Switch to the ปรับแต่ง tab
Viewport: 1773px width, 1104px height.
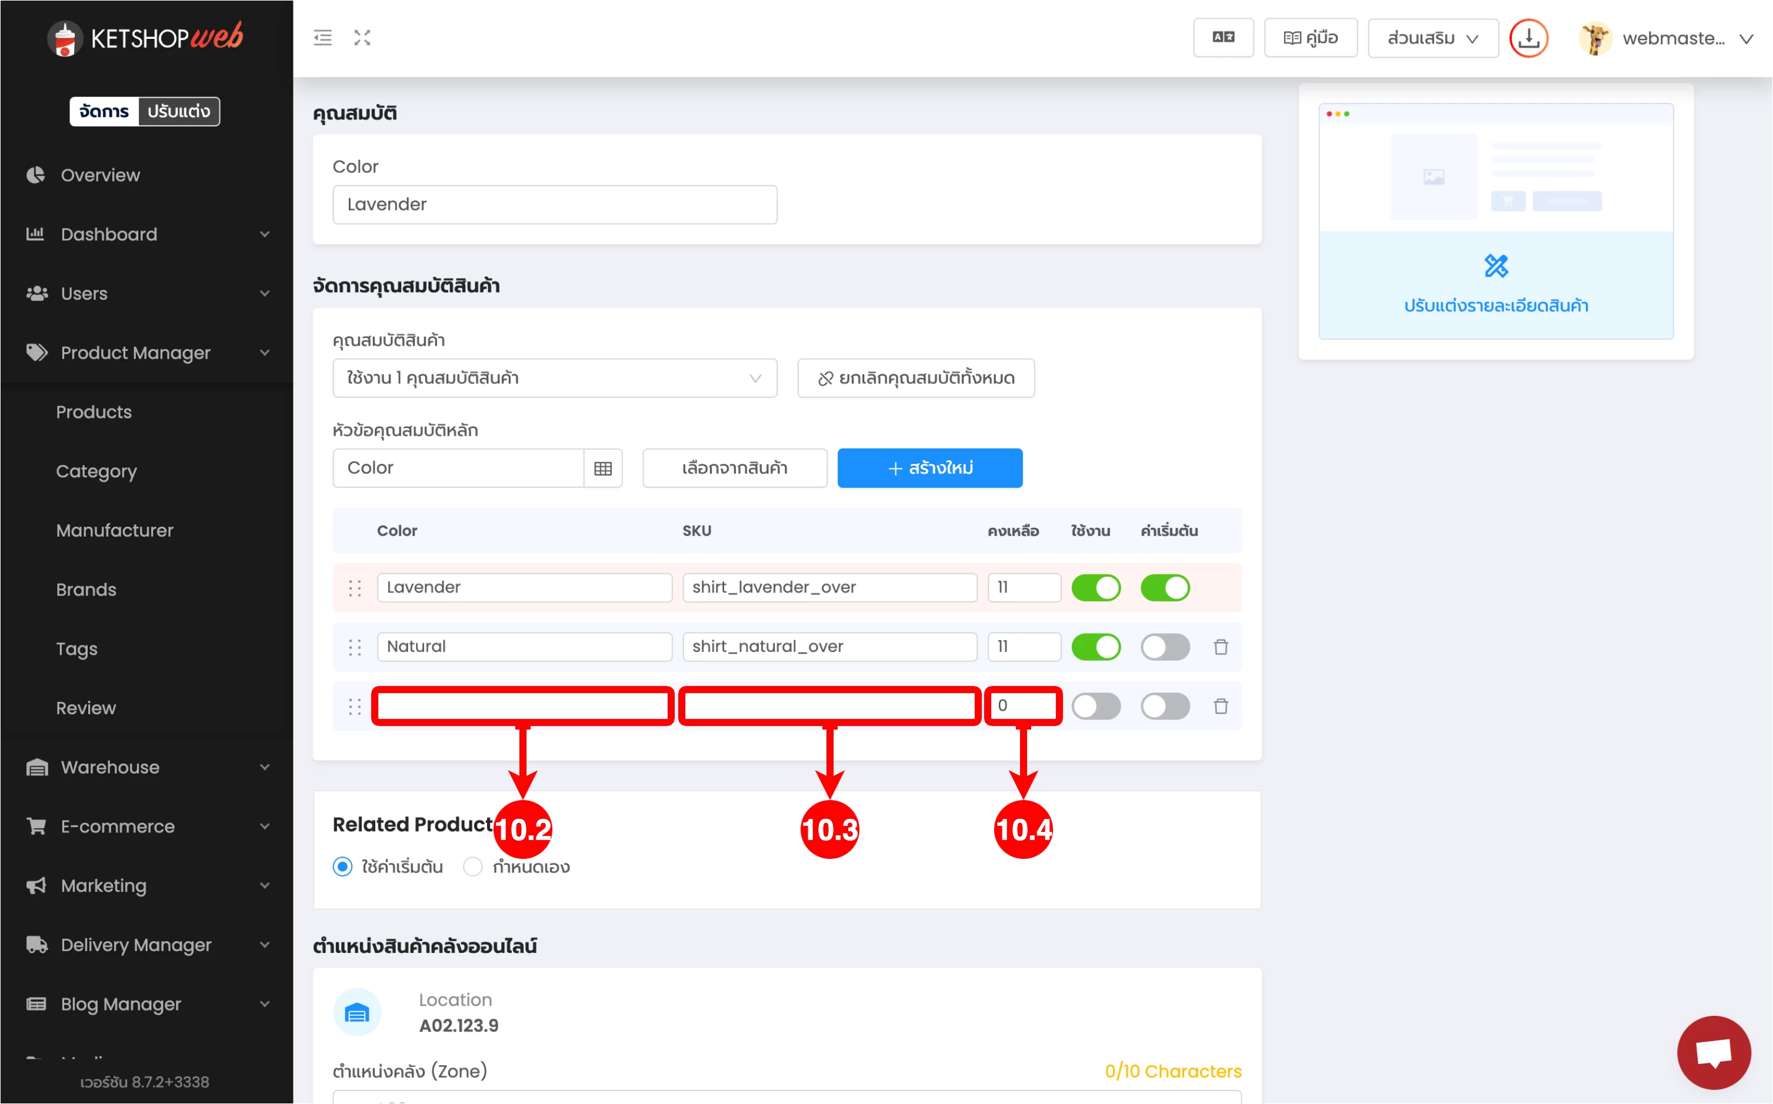point(178,111)
